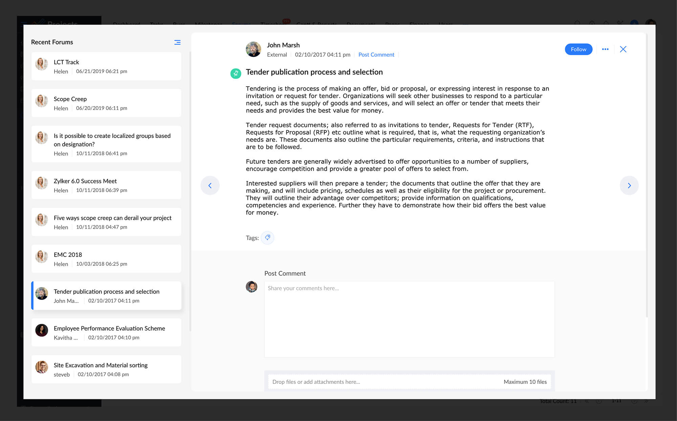The image size is (677, 421).
Task: Open the Recent Forums list options icon
Action: click(177, 42)
